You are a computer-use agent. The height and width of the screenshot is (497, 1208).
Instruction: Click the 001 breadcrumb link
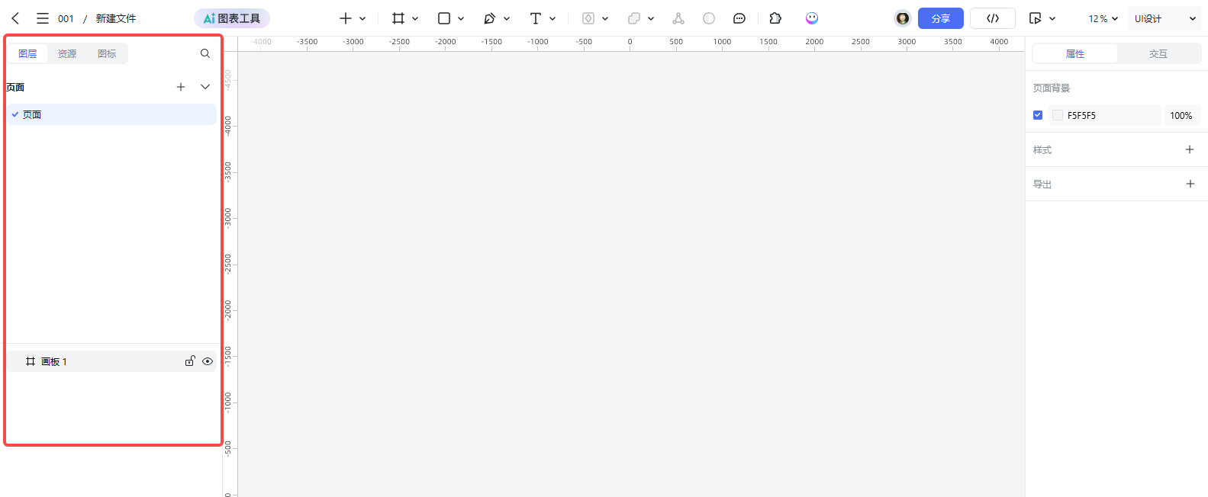[66, 18]
